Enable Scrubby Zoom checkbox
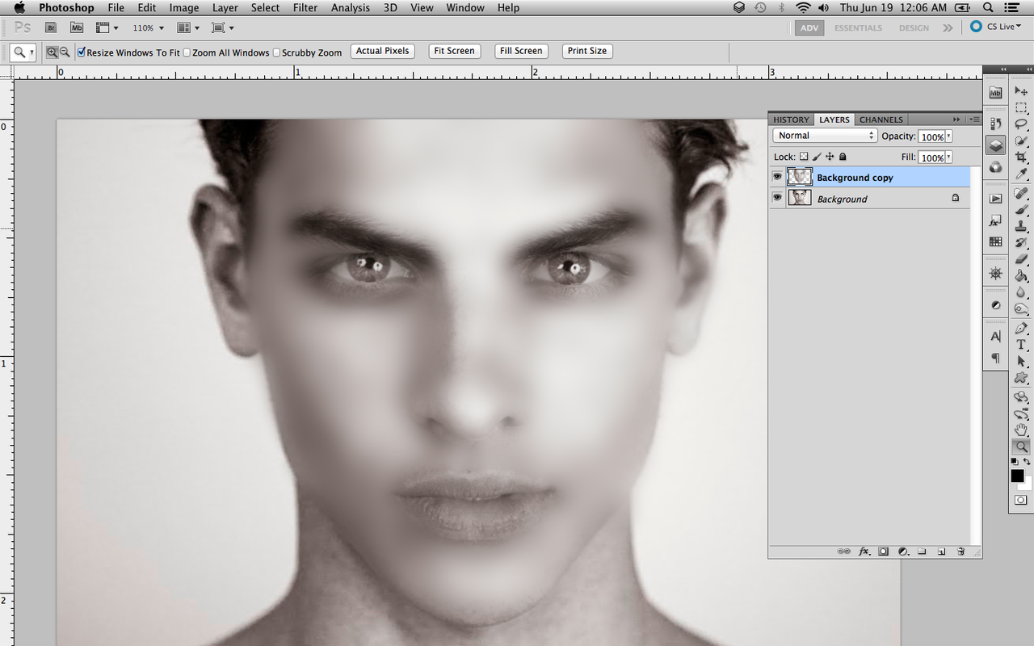 276,52
